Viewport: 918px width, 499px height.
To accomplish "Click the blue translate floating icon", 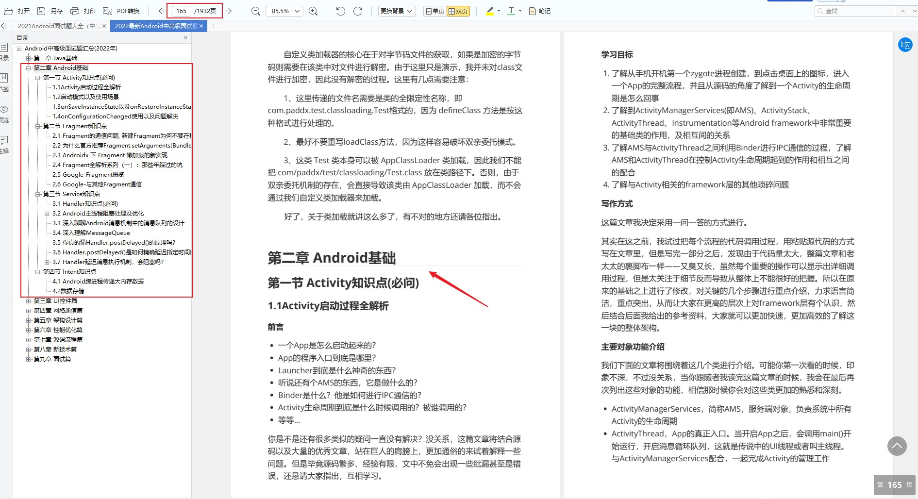I will tap(905, 45).
